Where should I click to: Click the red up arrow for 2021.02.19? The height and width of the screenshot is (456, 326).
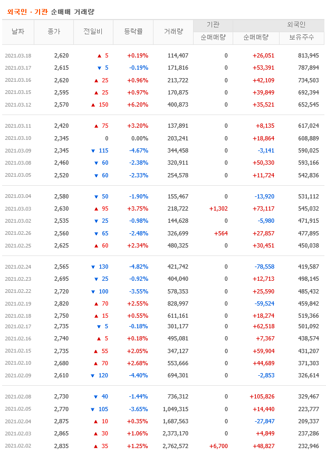[96, 303]
